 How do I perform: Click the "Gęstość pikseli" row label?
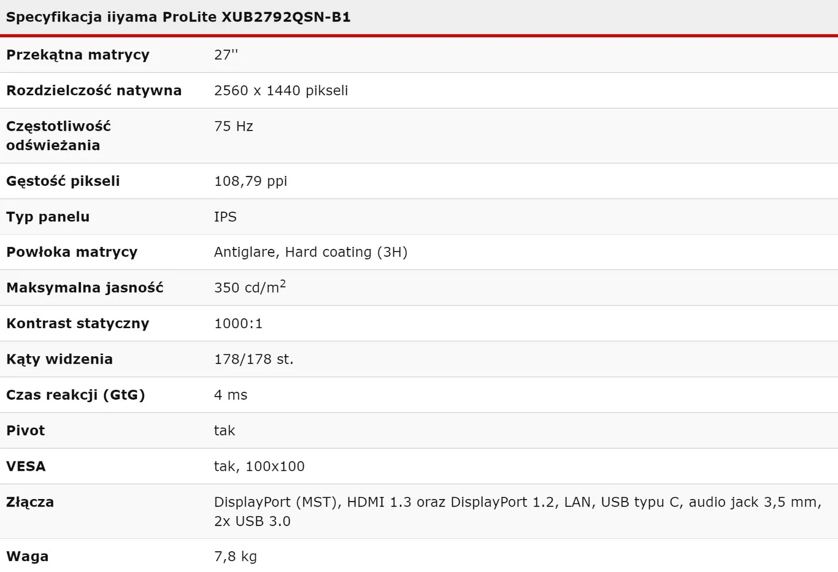pyautogui.click(x=63, y=181)
